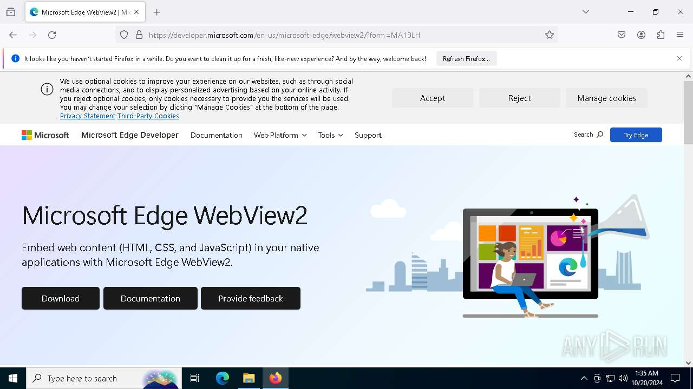Click the network tray icon
The image size is (693, 389).
click(x=610, y=378)
